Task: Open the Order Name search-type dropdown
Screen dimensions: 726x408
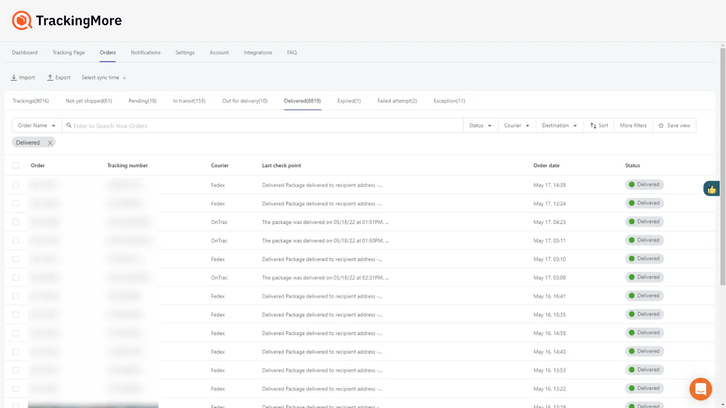Action: pyautogui.click(x=37, y=126)
